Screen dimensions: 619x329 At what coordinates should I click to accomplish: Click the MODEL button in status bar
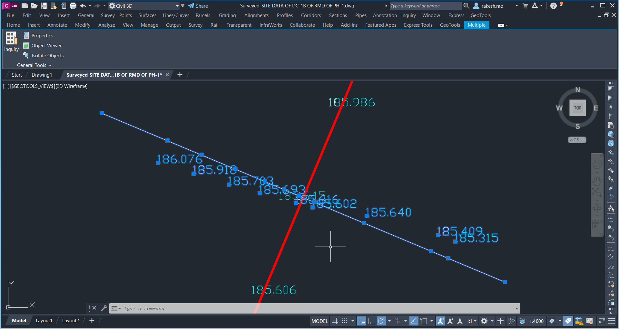(x=319, y=321)
